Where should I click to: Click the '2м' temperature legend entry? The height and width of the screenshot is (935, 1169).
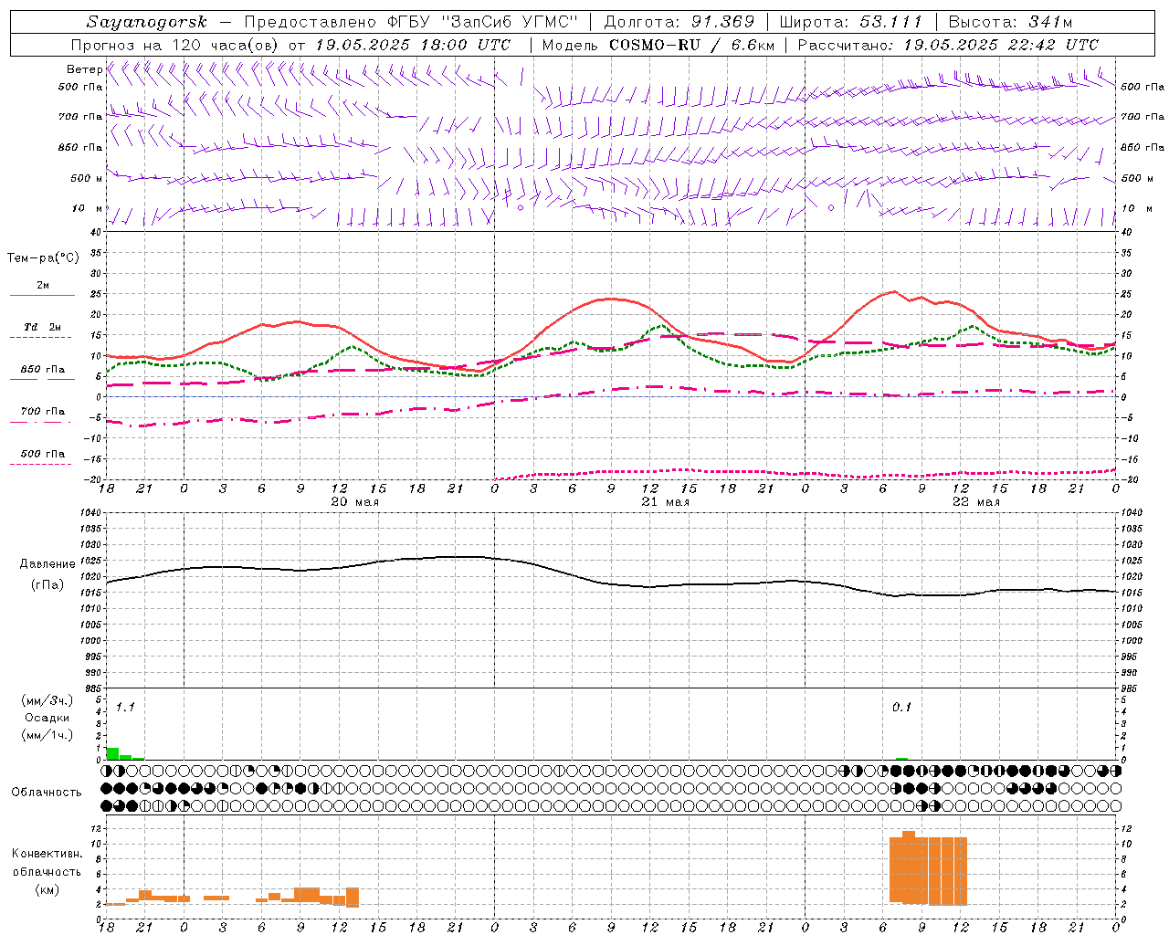(x=42, y=285)
